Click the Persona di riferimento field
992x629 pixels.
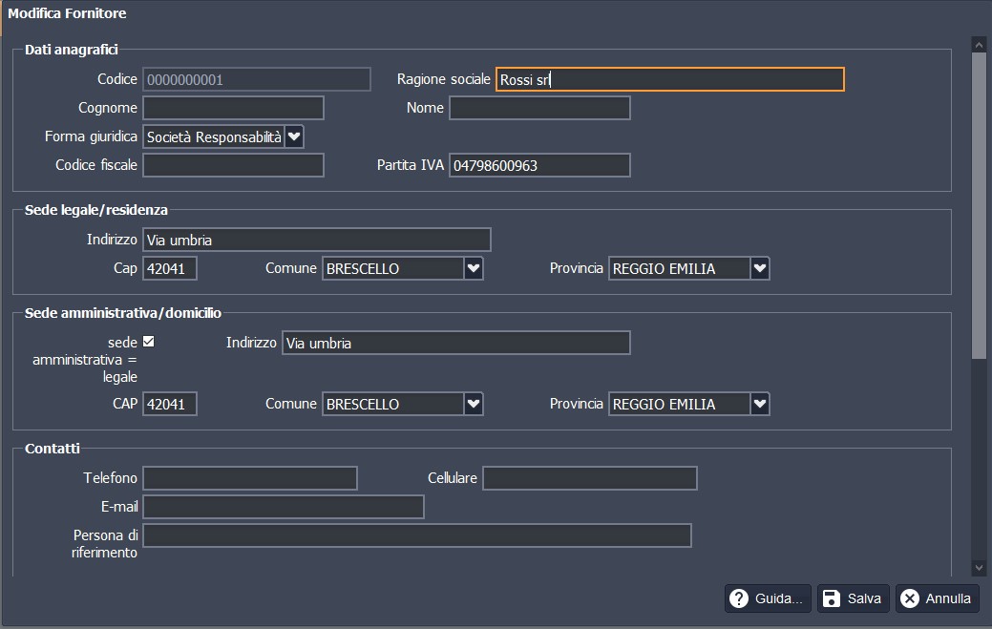click(416, 535)
